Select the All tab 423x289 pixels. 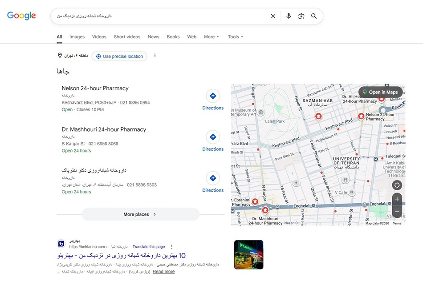(59, 36)
